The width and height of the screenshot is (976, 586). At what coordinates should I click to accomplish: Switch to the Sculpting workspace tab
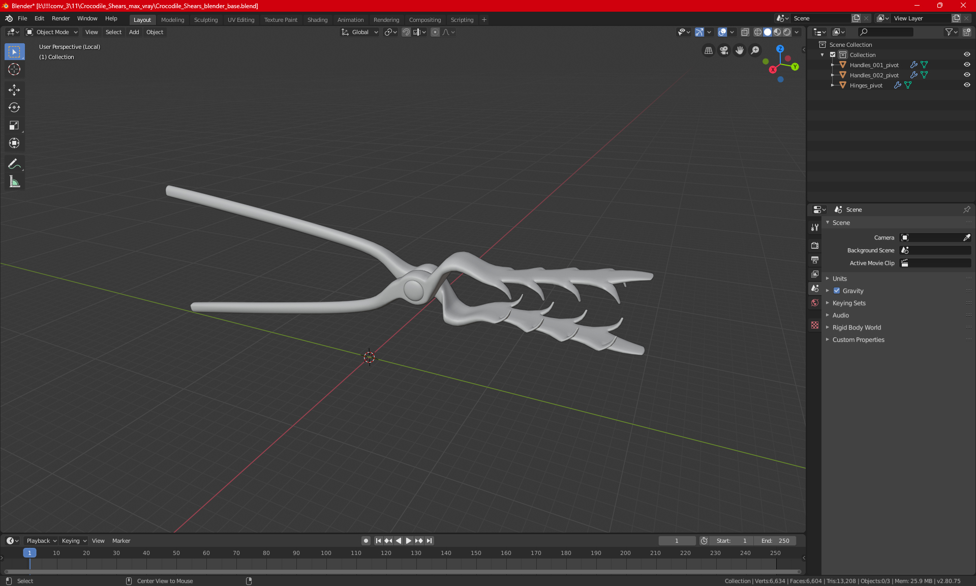[x=205, y=20]
